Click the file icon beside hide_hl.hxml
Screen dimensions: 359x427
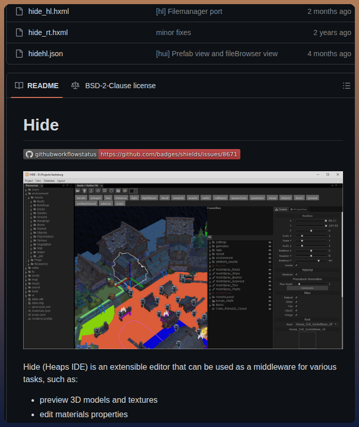pos(19,11)
